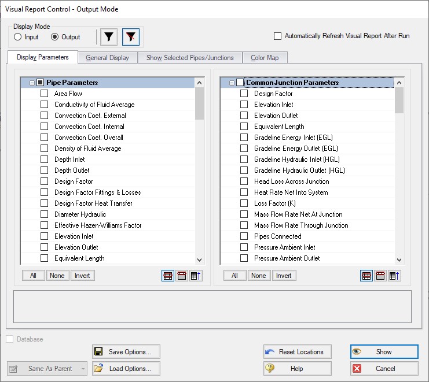Click the clear filter funnel icon
Screen dimensions: 429x382
(130, 37)
